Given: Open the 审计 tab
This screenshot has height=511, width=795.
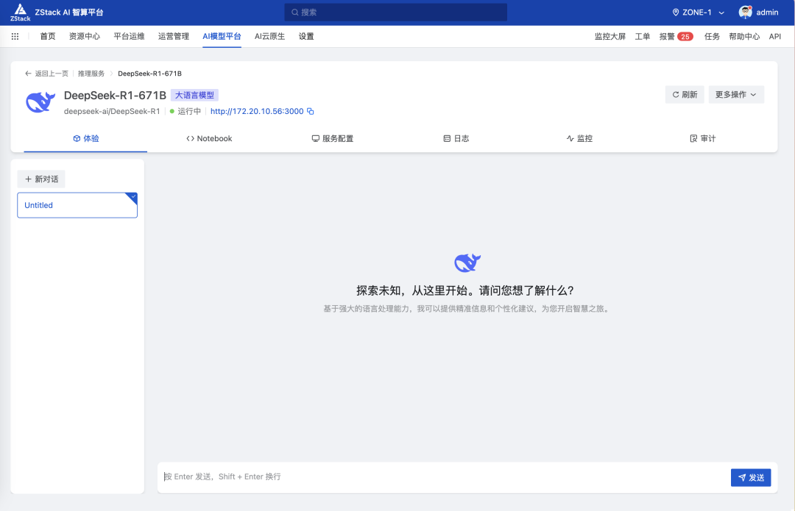Looking at the screenshot, I should (x=702, y=138).
